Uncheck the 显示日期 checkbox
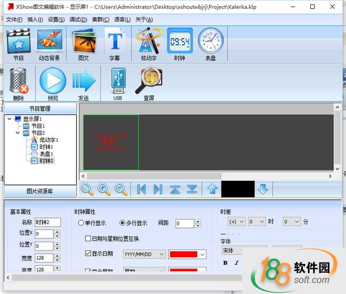The width and height of the screenshot is (346, 294). point(88,254)
